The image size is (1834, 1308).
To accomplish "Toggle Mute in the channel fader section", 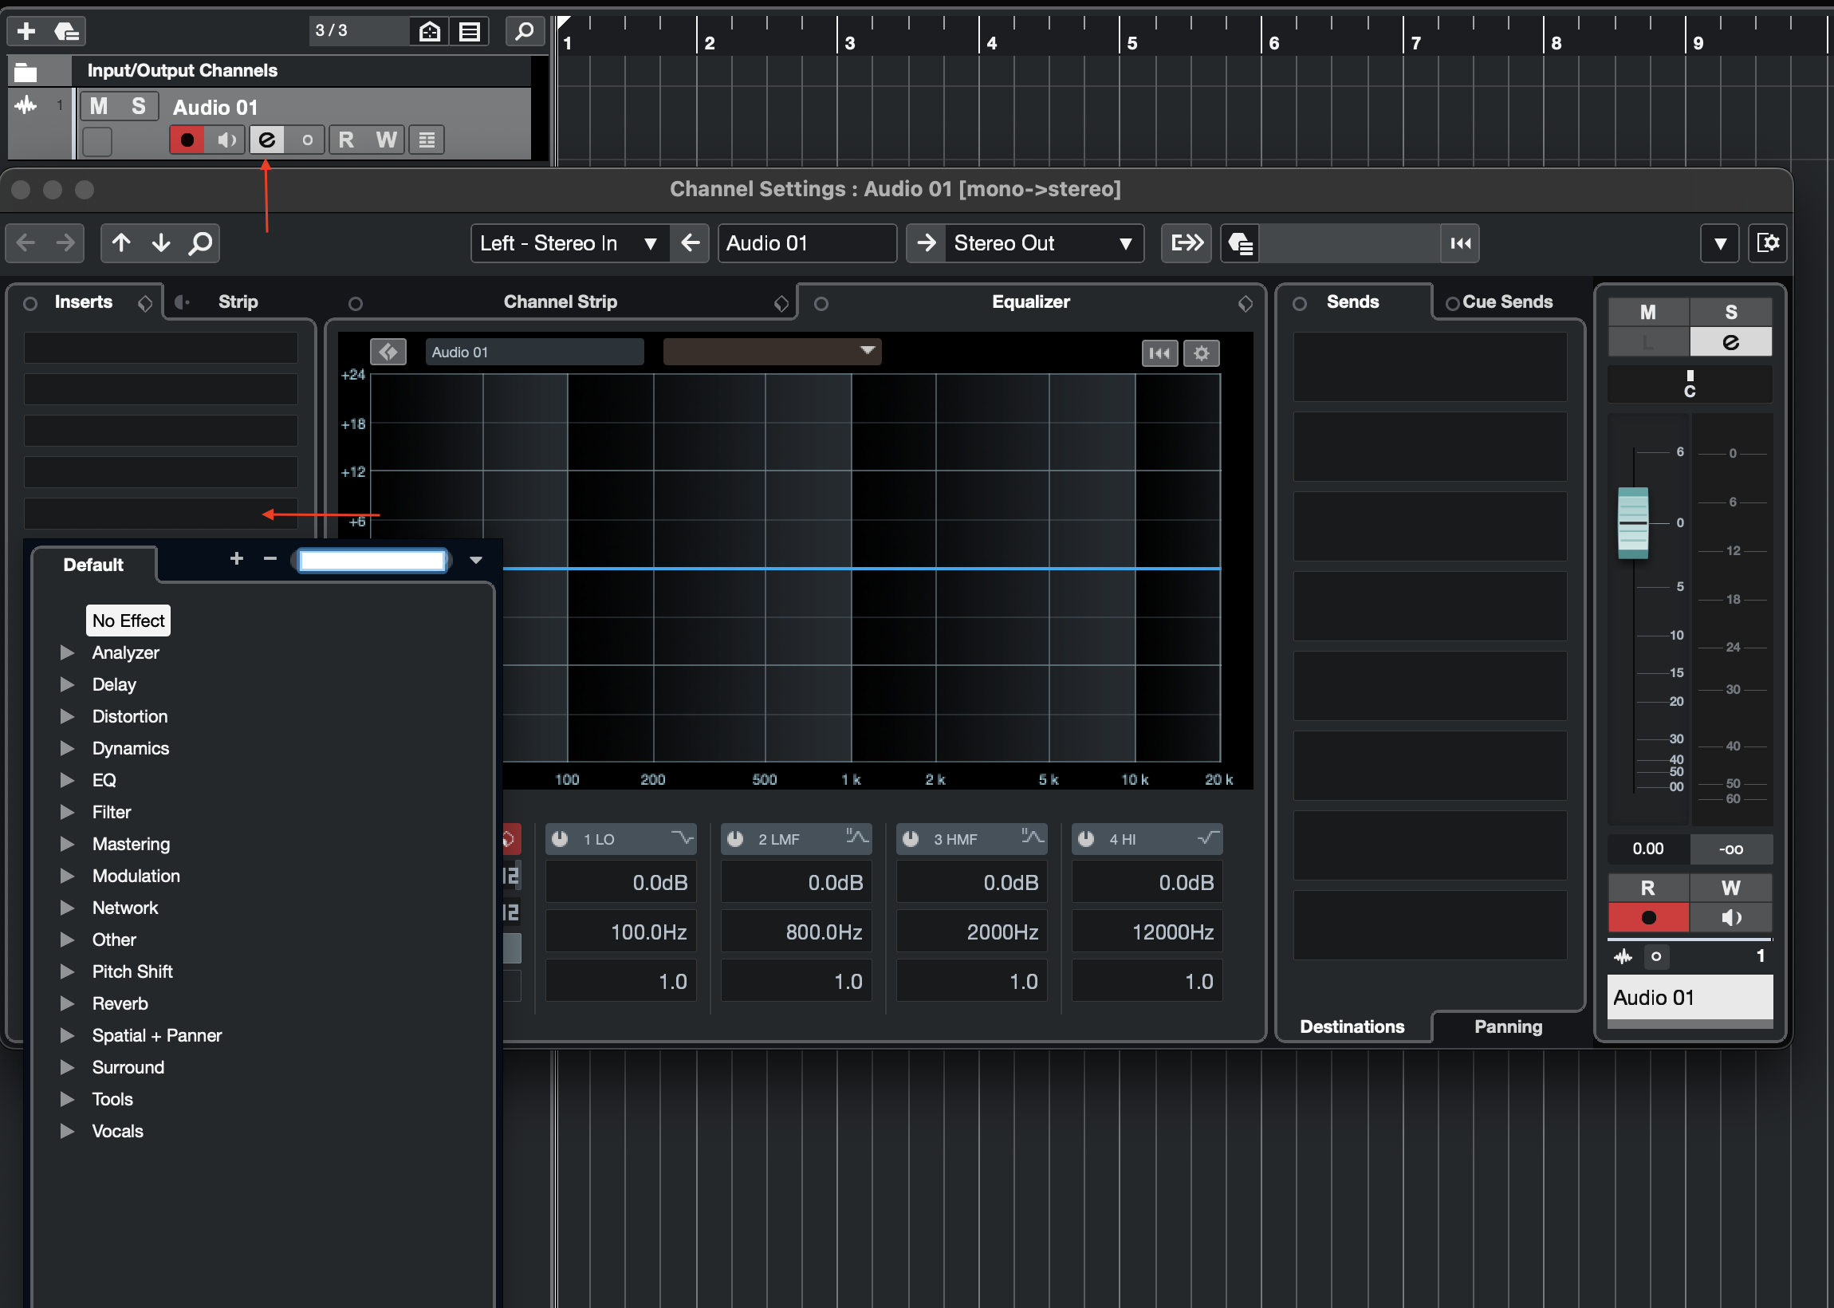I will [x=1647, y=313].
